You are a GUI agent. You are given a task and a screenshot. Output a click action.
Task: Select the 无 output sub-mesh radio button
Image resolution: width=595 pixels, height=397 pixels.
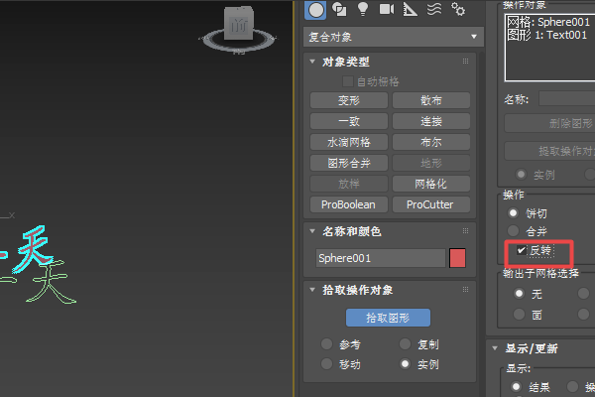(x=519, y=294)
